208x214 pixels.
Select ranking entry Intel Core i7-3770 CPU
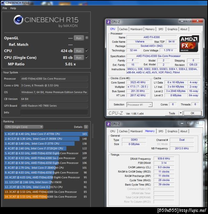click(46, 144)
